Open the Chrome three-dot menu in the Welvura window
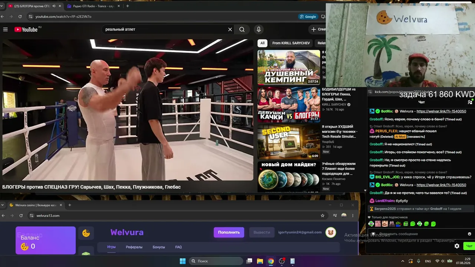This screenshot has height=267, width=475. click(353, 215)
